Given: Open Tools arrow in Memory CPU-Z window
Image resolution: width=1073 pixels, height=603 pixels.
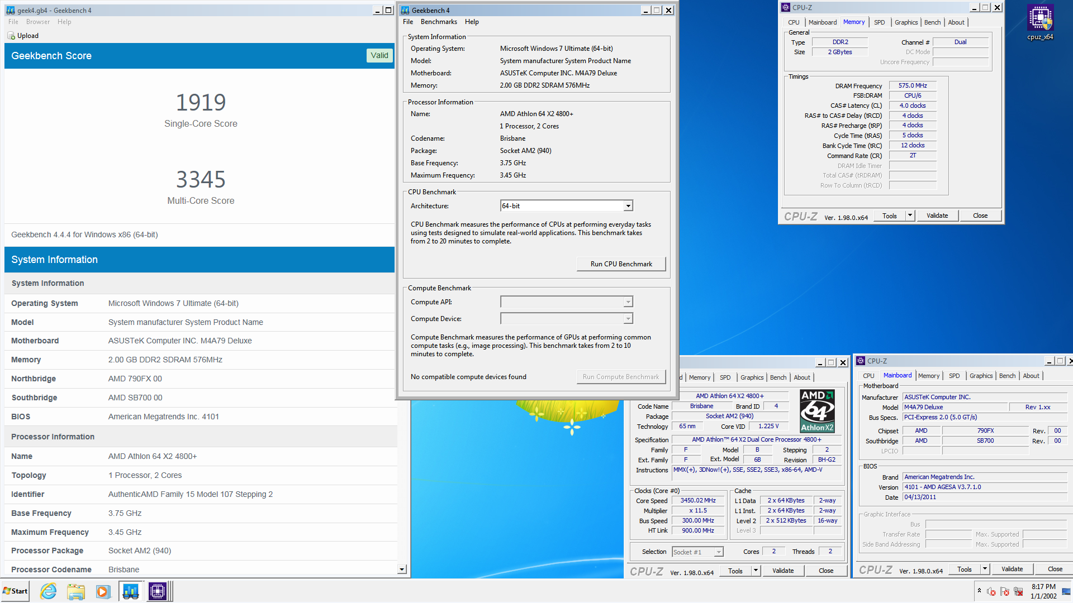Looking at the screenshot, I should coord(910,216).
